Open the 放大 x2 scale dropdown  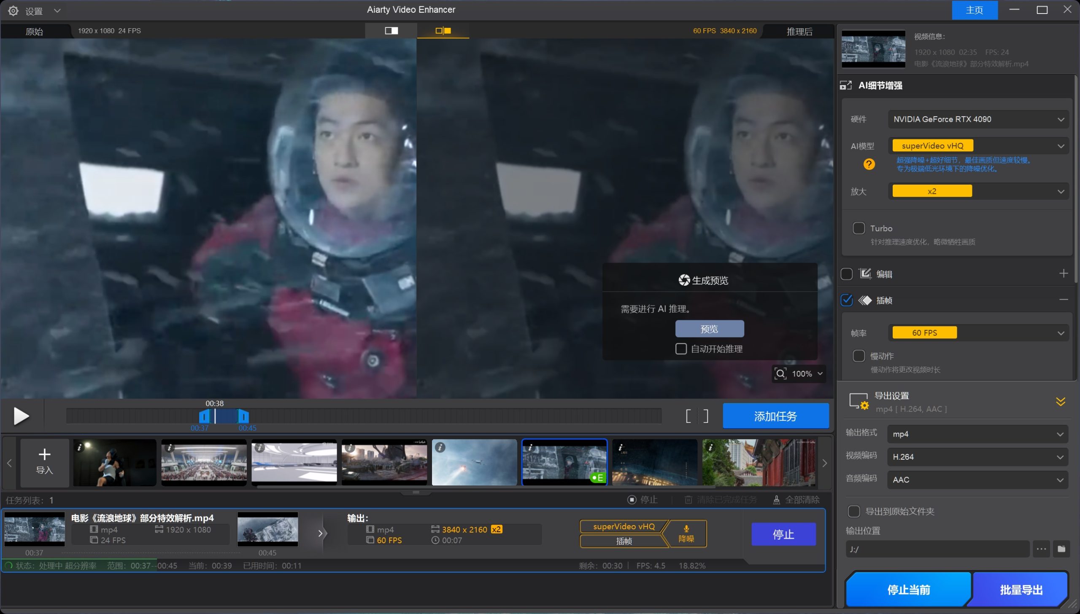coord(978,191)
